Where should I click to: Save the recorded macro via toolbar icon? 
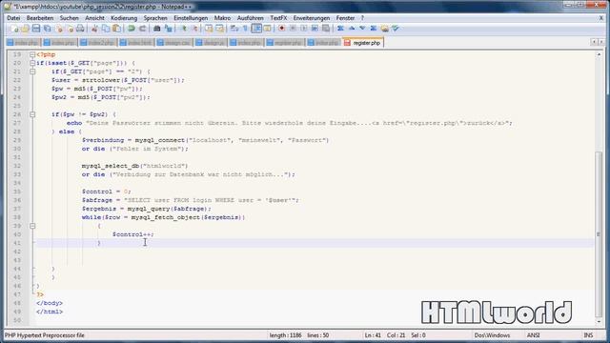click(326, 29)
